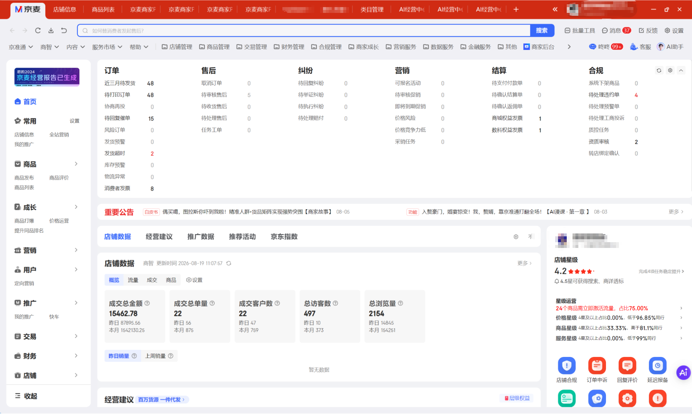The height and width of the screenshot is (414, 692).
Task: Click the 延迟报备 clock icon
Action: (657, 365)
